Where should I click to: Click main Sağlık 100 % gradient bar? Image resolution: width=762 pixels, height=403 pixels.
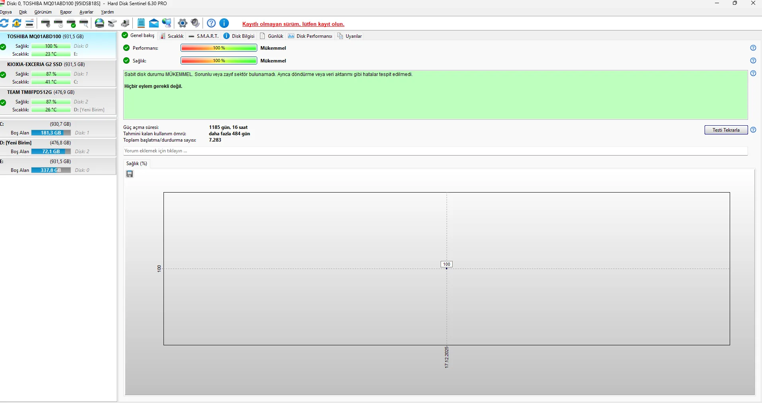coord(219,60)
